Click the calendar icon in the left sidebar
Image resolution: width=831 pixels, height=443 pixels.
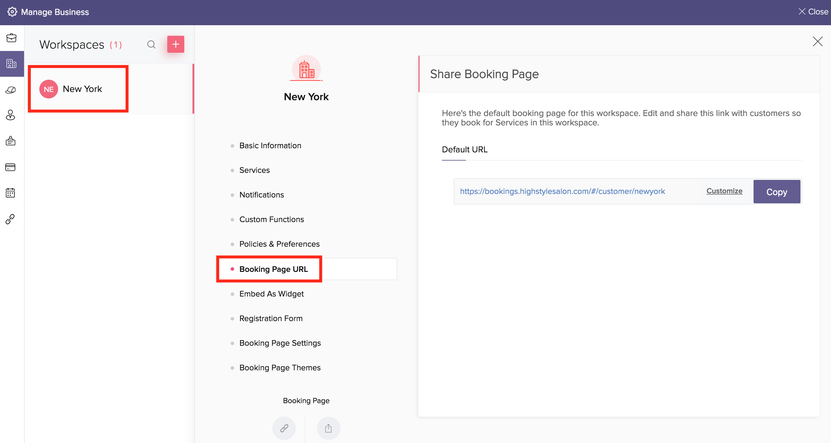(x=10, y=193)
